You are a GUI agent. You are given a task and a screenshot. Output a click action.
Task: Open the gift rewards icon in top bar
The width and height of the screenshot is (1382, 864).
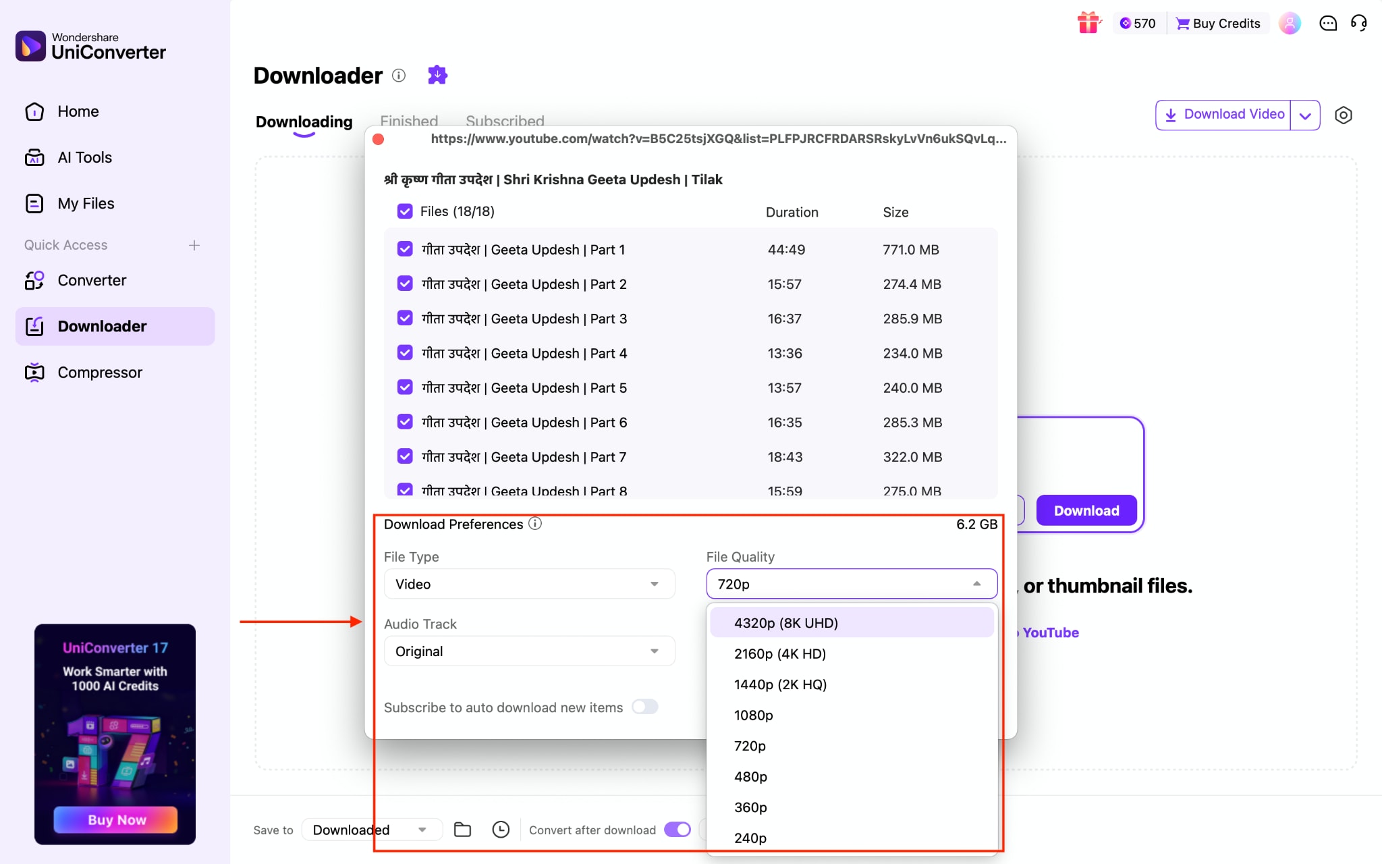point(1088,22)
